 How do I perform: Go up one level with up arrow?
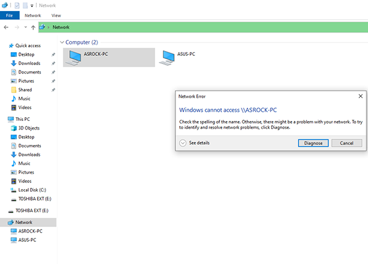coord(33,27)
